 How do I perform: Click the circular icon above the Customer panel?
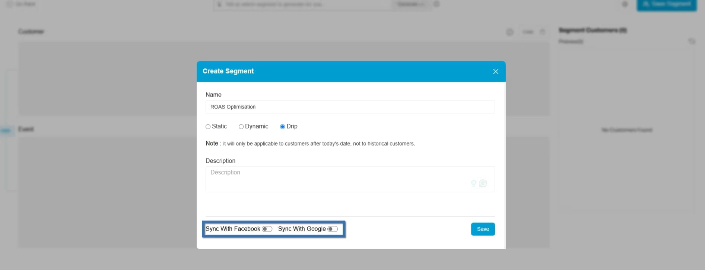[x=510, y=32]
